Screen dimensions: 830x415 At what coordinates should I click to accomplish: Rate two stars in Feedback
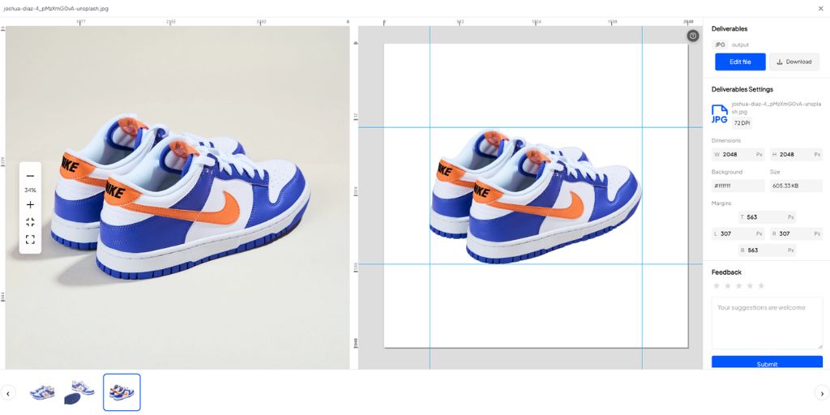tap(728, 286)
